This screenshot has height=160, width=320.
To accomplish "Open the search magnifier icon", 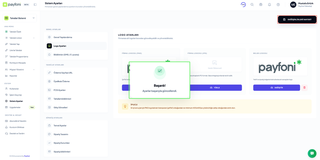I will click(x=252, y=5).
